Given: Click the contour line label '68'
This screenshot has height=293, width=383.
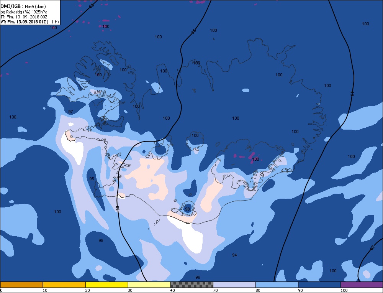Looking at the screenshot, I should [92, 6].
